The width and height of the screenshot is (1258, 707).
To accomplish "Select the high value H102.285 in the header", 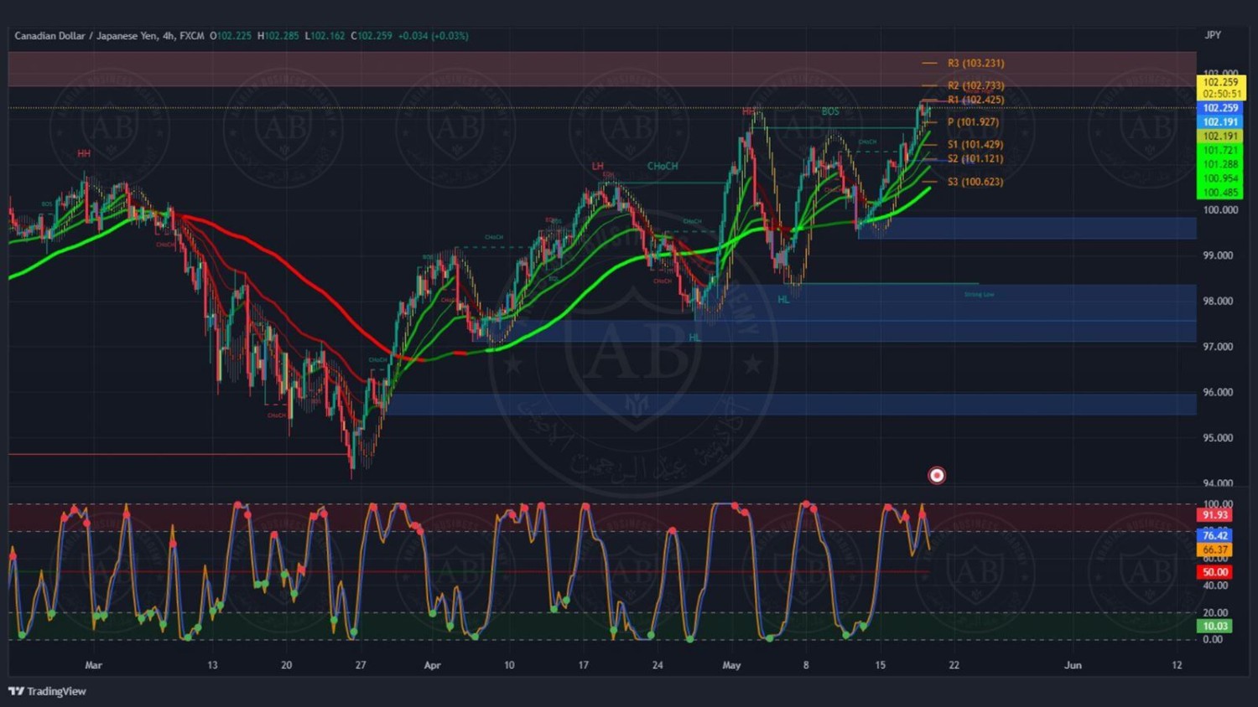I will [x=278, y=36].
